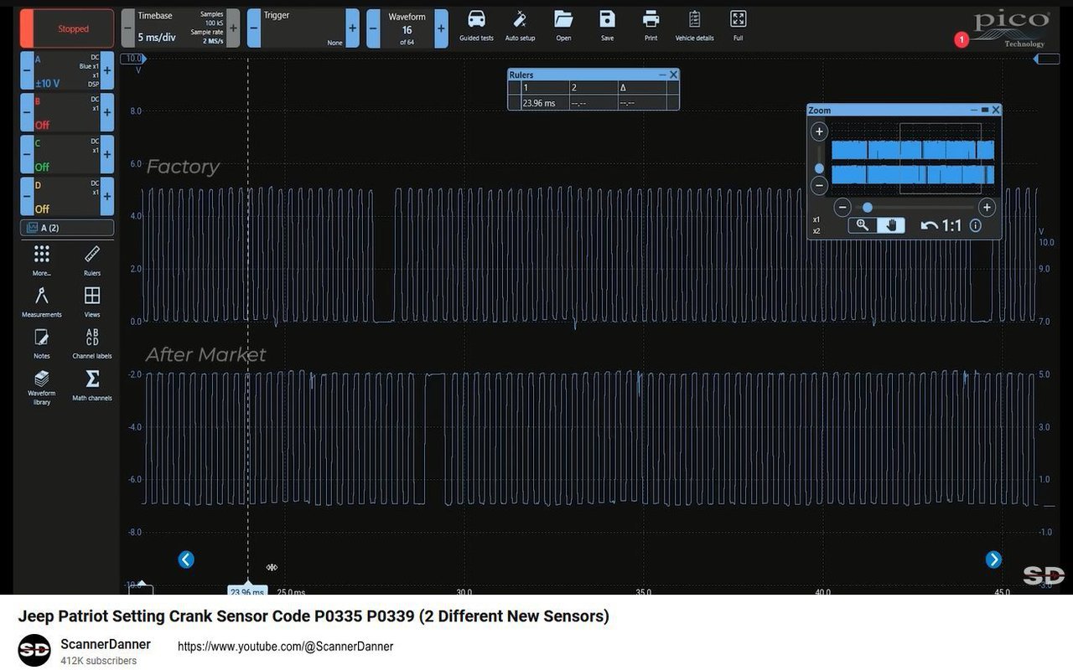Click x2 scale label in Zoom panel
The image size is (1073, 670).
tap(816, 231)
